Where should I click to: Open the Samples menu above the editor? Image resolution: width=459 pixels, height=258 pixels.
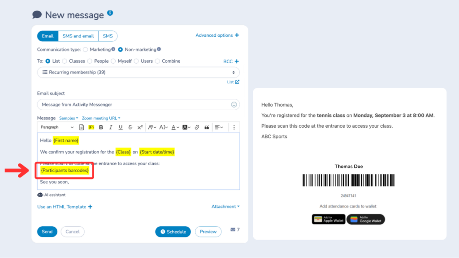click(x=68, y=118)
